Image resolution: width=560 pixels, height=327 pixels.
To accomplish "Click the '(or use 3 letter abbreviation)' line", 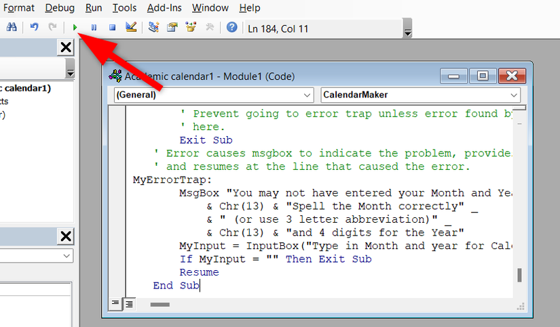I will click(x=329, y=219).
